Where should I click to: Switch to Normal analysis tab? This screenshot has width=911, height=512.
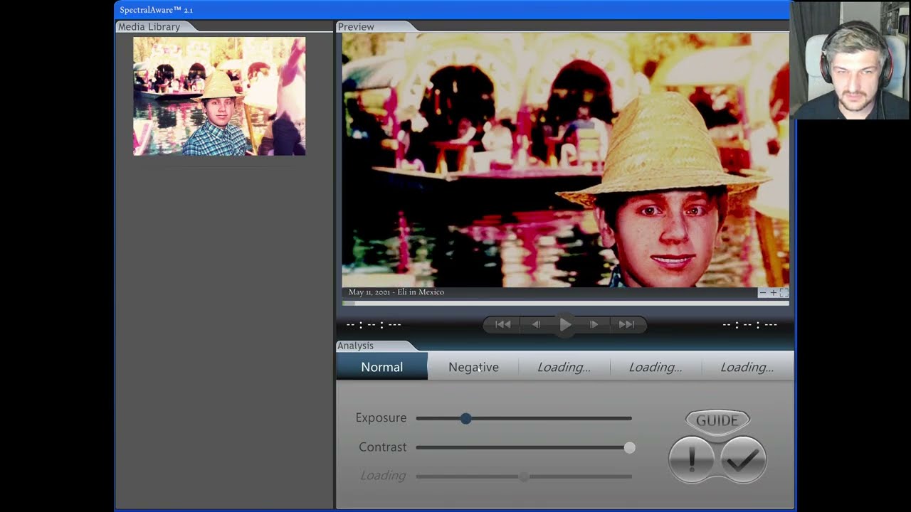coord(382,367)
